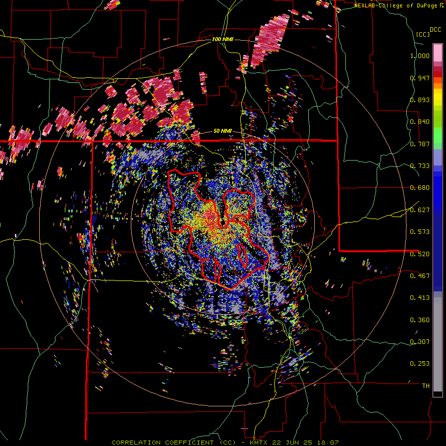The width and height of the screenshot is (446, 446).
Task: Click the [CC] units label
Action: (x=423, y=34)
